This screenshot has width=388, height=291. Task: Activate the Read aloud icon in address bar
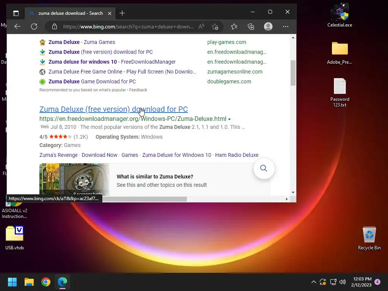[x=202, y=27]
